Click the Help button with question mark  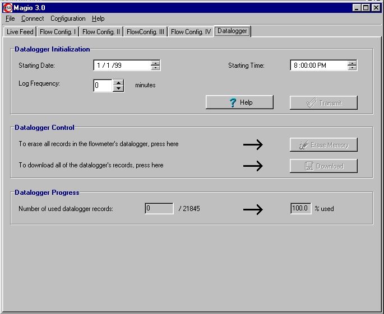[239, 102]
